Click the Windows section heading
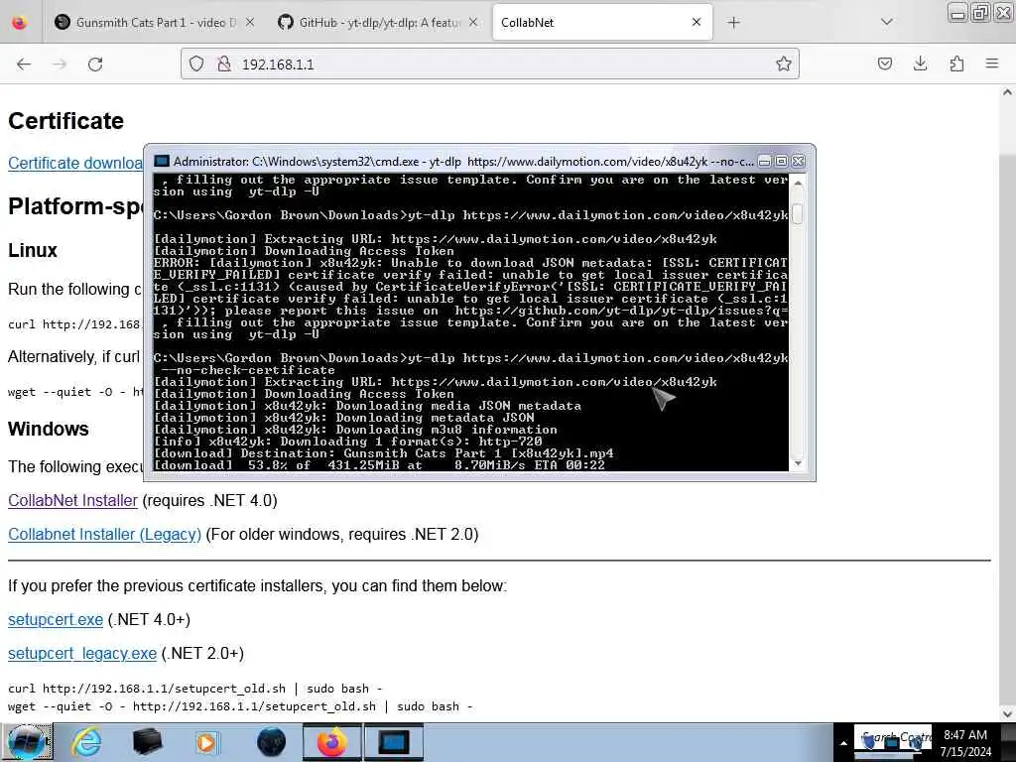The image size is (1016, 762). (49, 429)
